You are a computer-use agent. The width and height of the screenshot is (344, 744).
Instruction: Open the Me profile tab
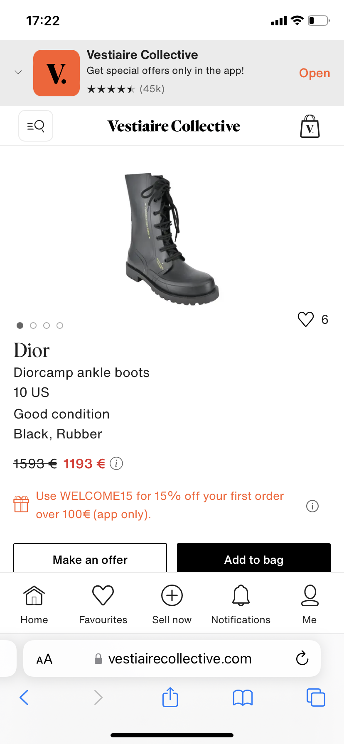point(310,604)
